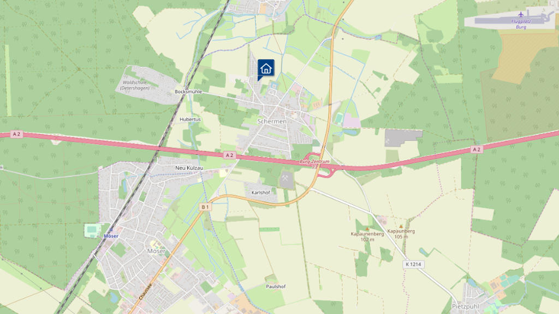
Task: Click the central A 2 motorway shield
Action: point(230,155)
